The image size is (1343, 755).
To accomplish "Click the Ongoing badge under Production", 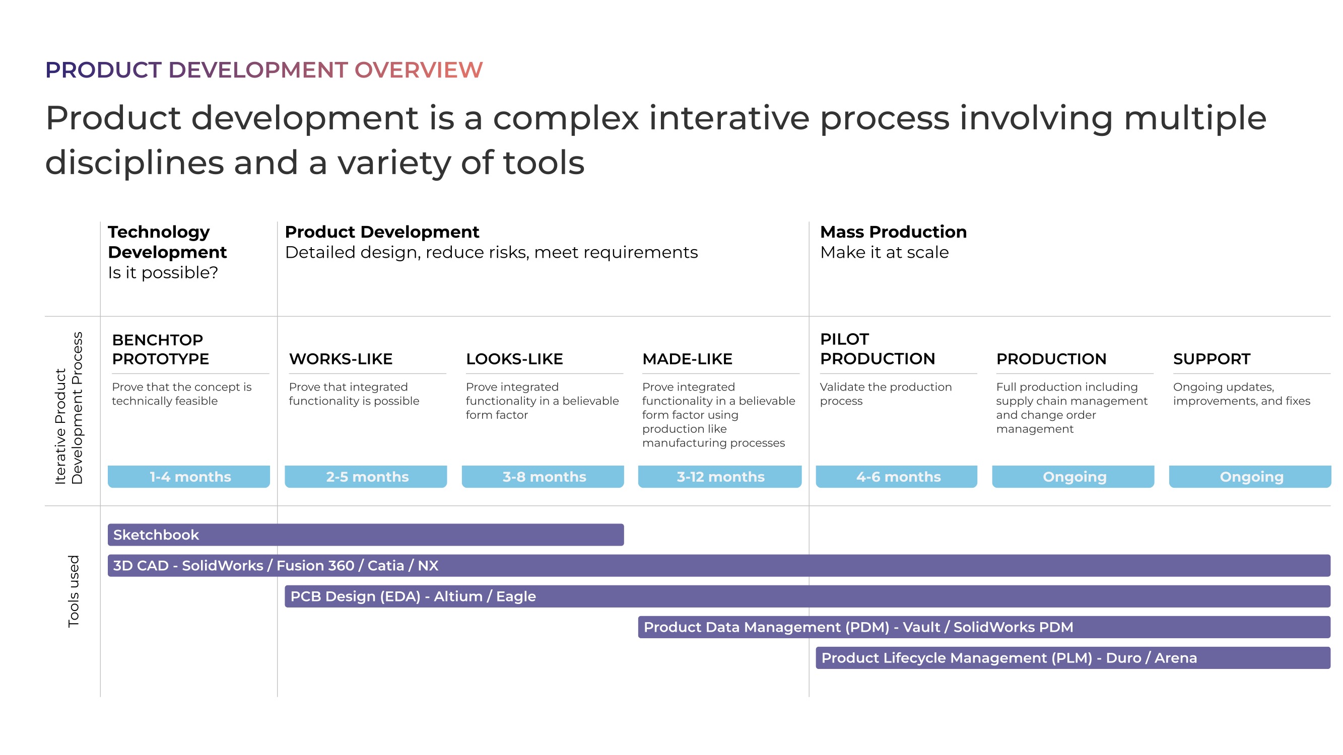I will 1073,476.
